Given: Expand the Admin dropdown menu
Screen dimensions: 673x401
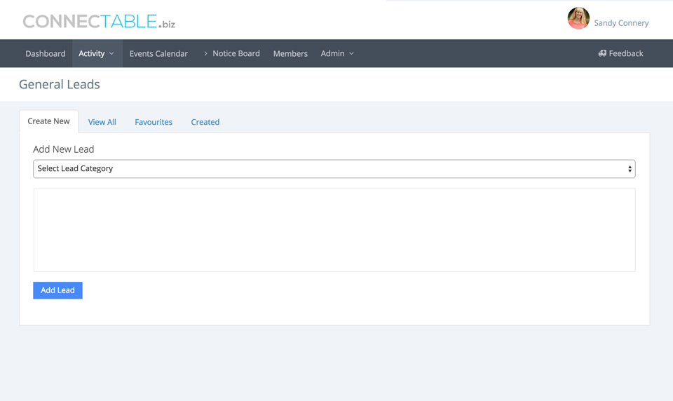Looking at the screenshot, I should [x=337, y=53].
